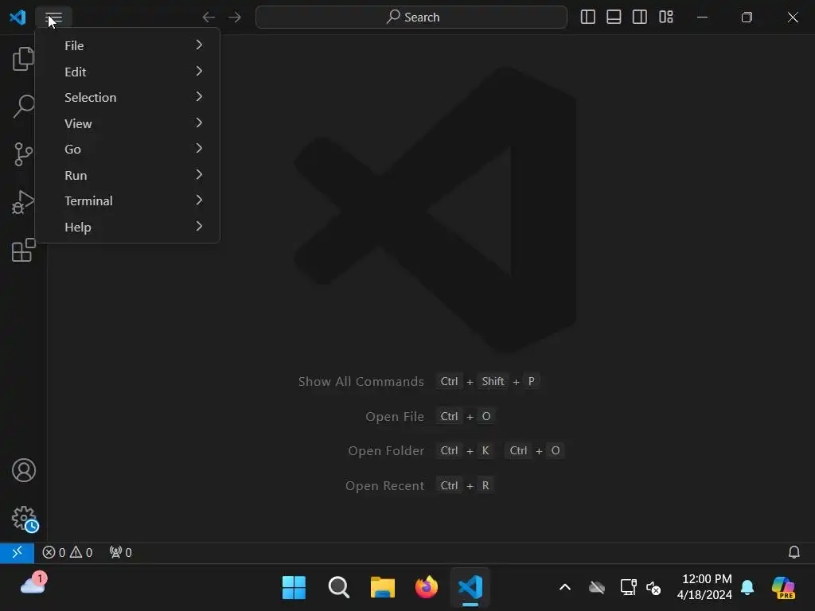Click the Open File text
The image size is (815, 611).
pyautogui.click(x=395, y=417)
